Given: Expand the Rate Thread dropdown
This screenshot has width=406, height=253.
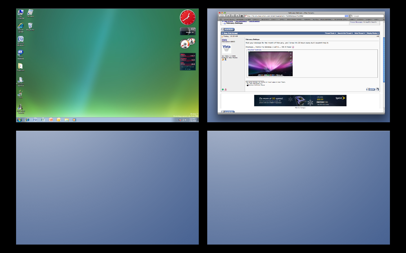Looking at the screenshot, I should (x=360, y=33).
